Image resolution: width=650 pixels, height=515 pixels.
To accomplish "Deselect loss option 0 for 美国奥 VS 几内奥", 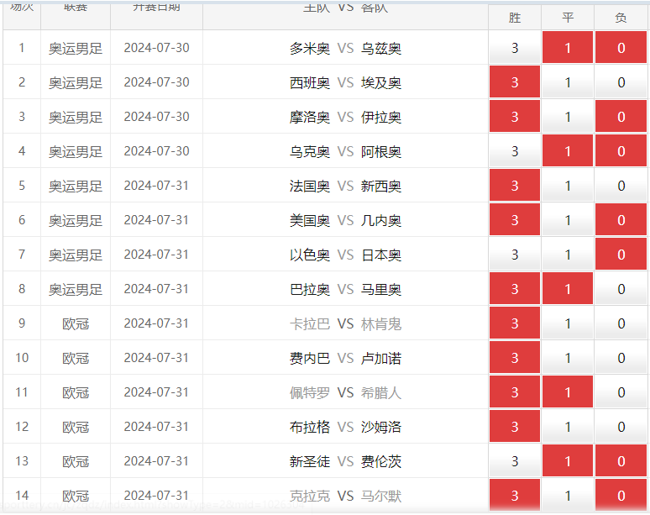I will pyautogui.click(x=621, y=220).
